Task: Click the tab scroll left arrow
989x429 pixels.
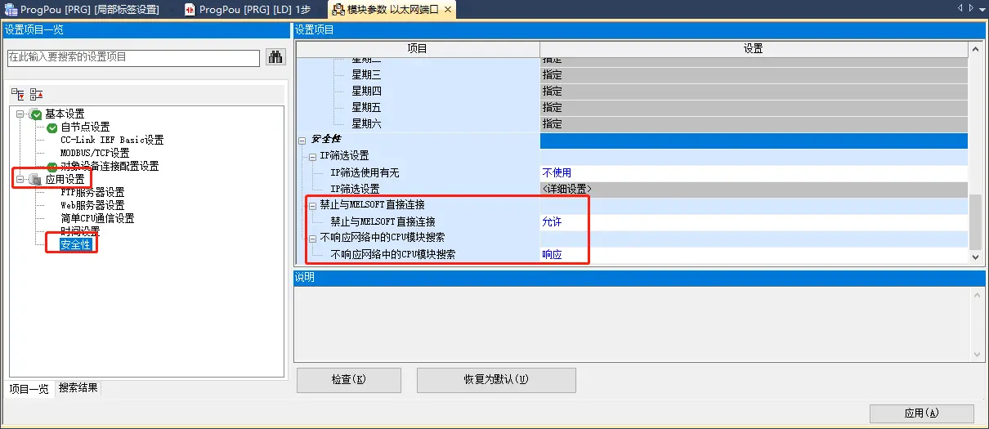Action: click(960, 7)
